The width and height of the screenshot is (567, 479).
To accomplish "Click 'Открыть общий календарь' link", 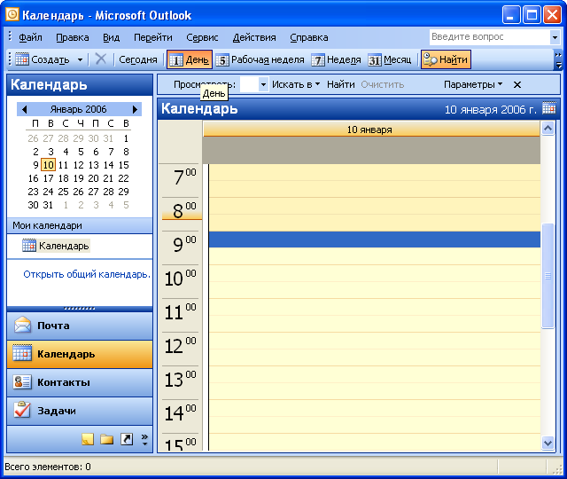I will point(87,274).
